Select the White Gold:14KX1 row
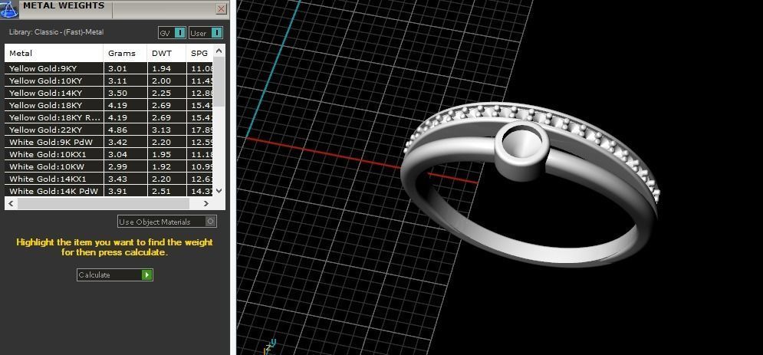 tap(109, 179)
